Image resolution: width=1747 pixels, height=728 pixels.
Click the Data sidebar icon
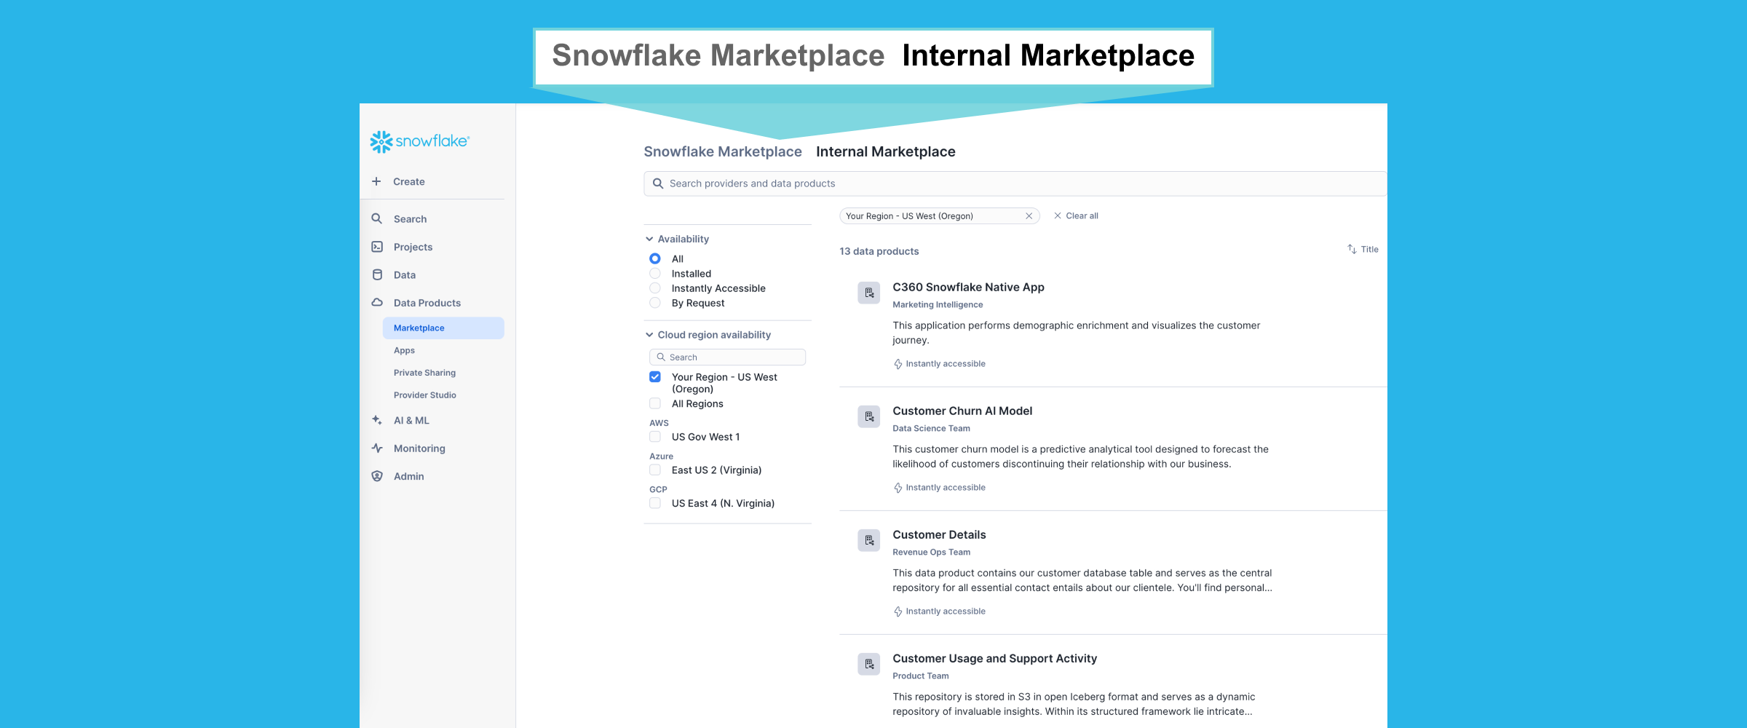pos(376,274)
